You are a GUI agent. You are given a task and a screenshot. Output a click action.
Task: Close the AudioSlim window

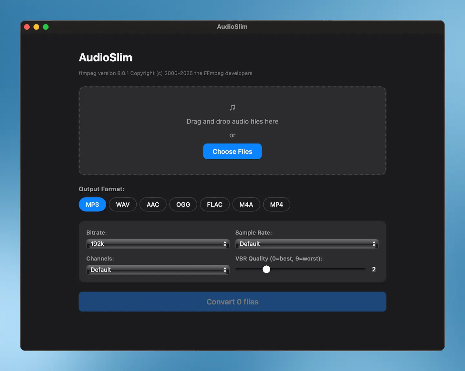click(27, 27)
